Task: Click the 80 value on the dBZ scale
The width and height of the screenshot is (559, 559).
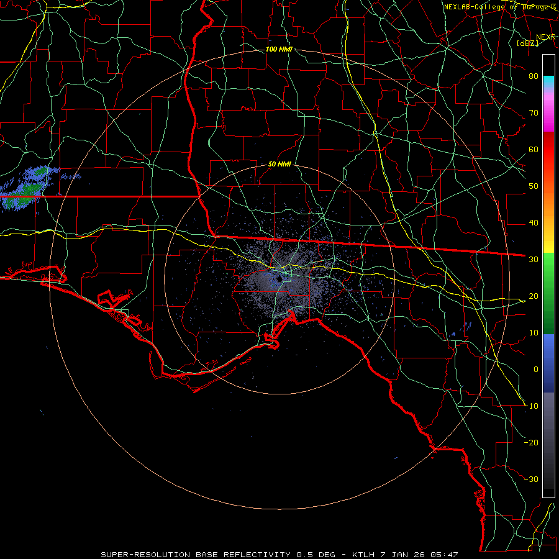Action: [534, 76]
